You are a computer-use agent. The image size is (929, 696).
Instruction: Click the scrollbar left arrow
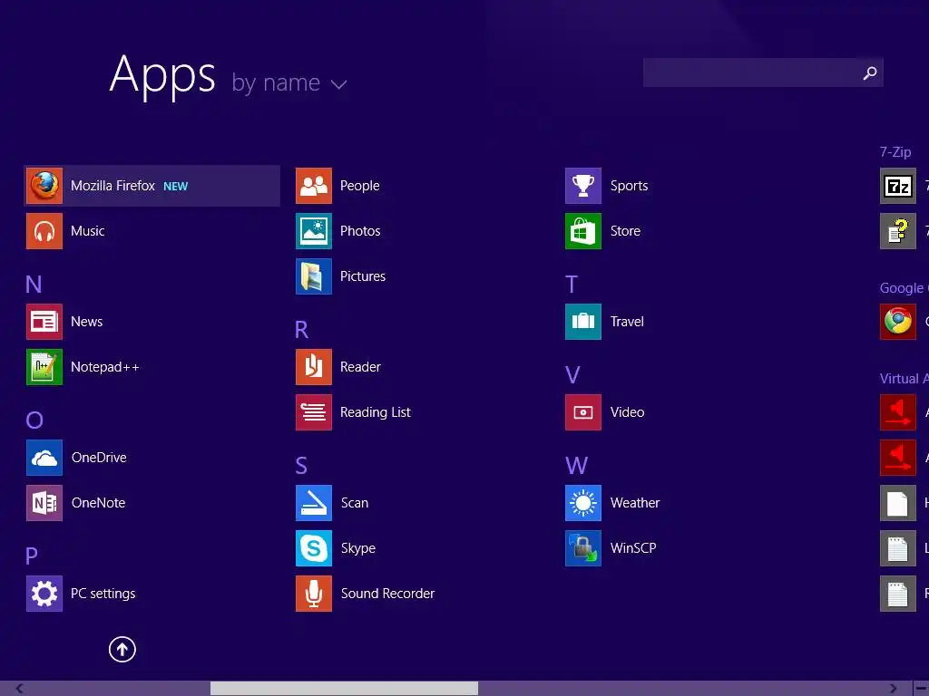click(20, 689)
